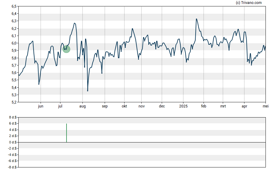Click the 6,2 price axis label
This screenshot has height=172, width=271.
(14, 29)
